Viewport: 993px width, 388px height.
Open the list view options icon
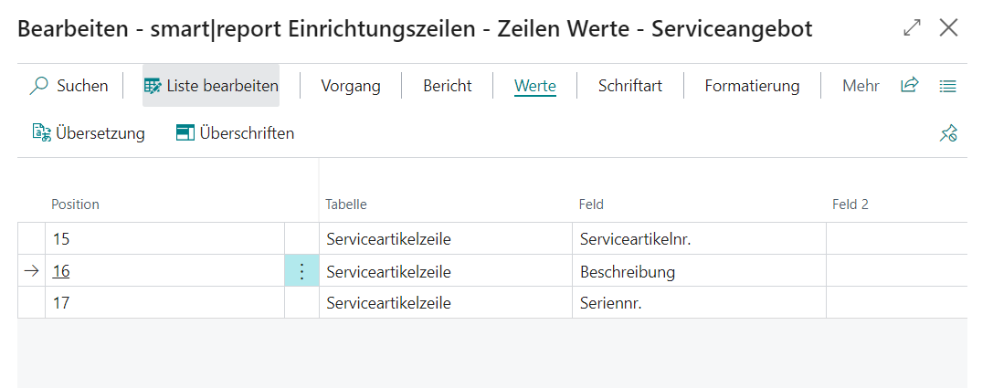(x=947, y=86)
